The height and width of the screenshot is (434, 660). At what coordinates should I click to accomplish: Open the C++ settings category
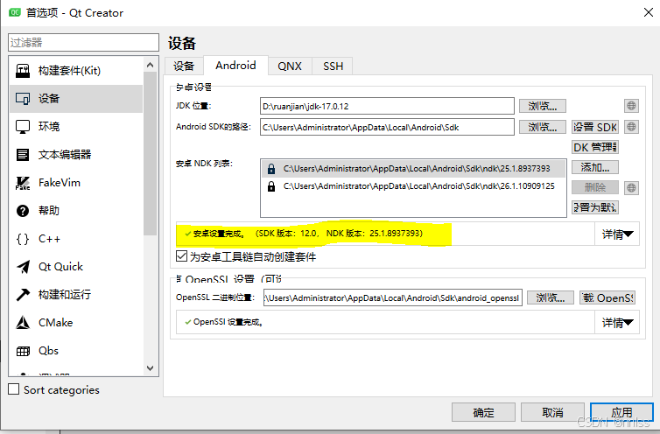[76, 239]
